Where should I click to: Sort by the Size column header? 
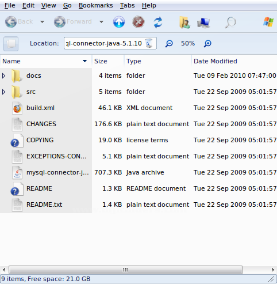click(x=108, y=61)
